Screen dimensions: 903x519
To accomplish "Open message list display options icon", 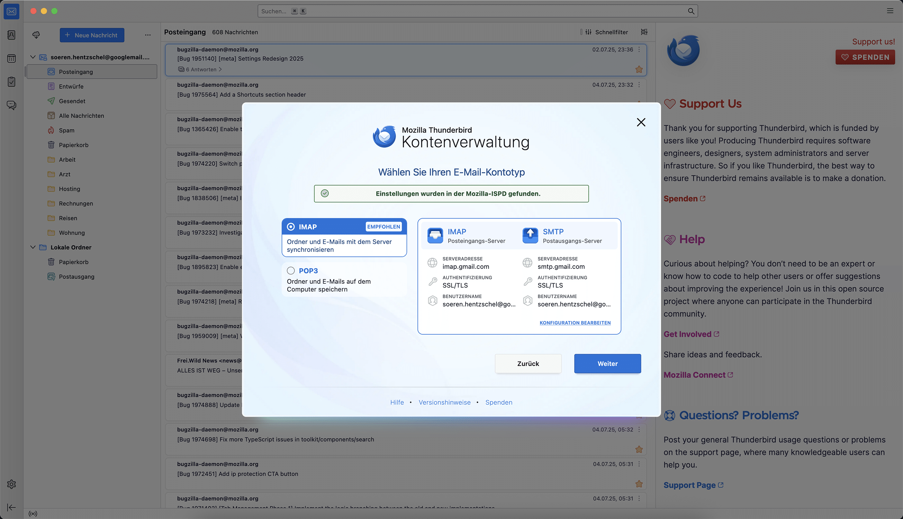I will point(644,32).
